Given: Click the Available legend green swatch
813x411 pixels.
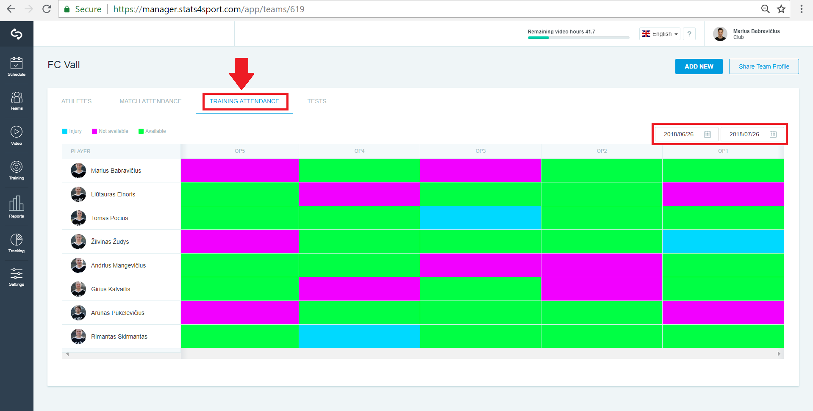Looking at the screenshot, I should (141, 131).
